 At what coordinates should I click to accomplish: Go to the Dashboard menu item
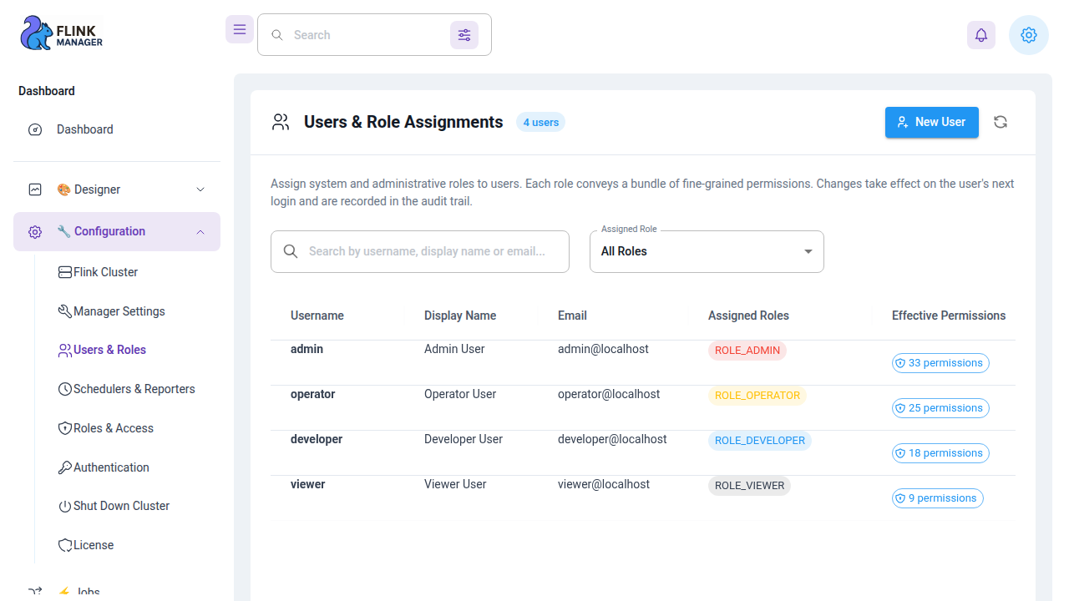[117, 129]
